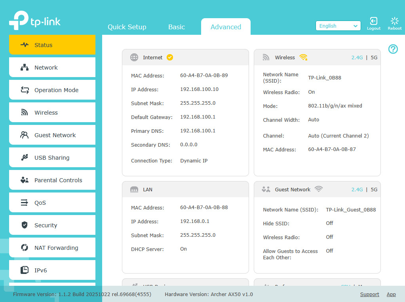Viewport: 405px width, 302px height.
Task: Click the Firmware Version text in the footer
Action: click(82, 294)
